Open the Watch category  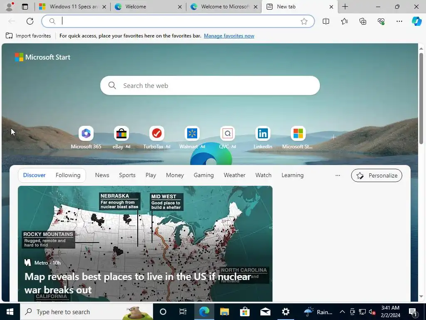263,175
